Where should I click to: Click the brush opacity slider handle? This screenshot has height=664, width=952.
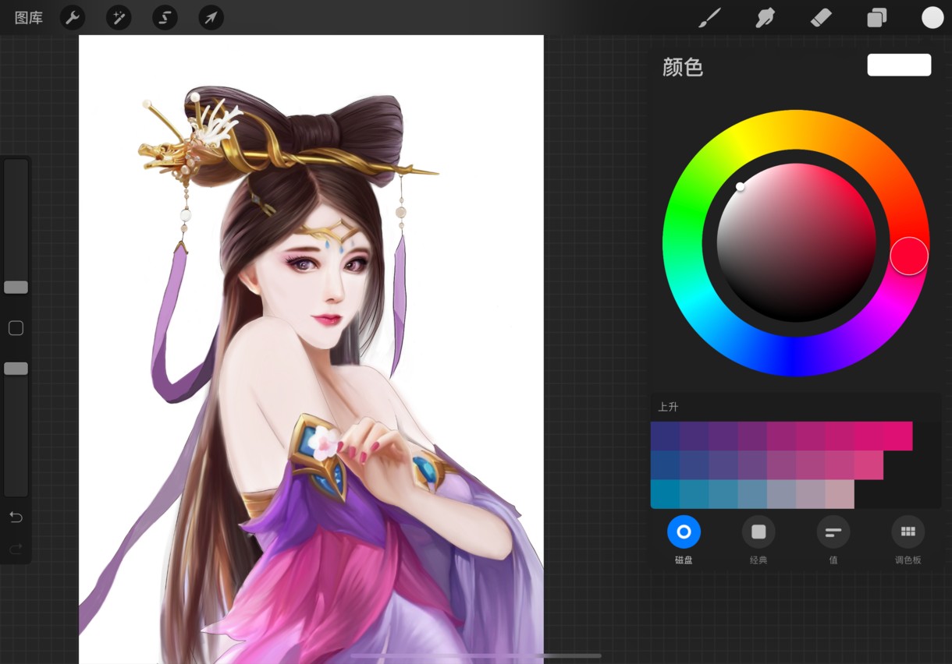[16, 369]
